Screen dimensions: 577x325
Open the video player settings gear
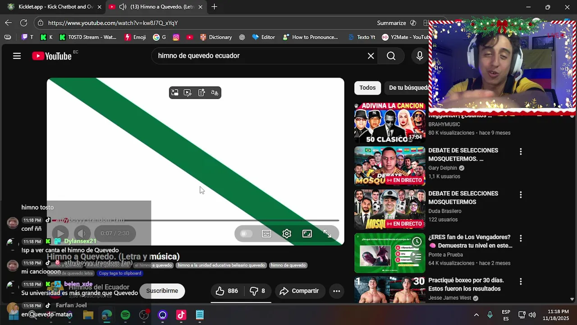click(287, 233)
